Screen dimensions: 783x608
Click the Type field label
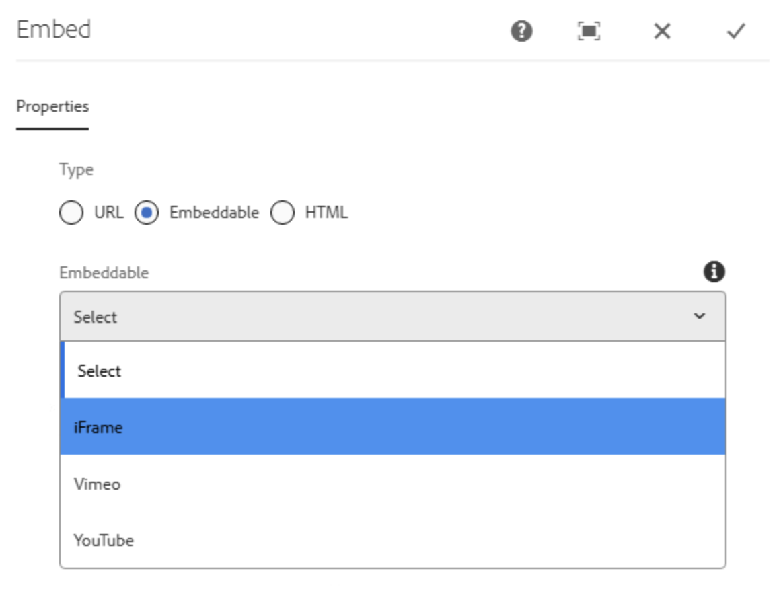point(70,174)
